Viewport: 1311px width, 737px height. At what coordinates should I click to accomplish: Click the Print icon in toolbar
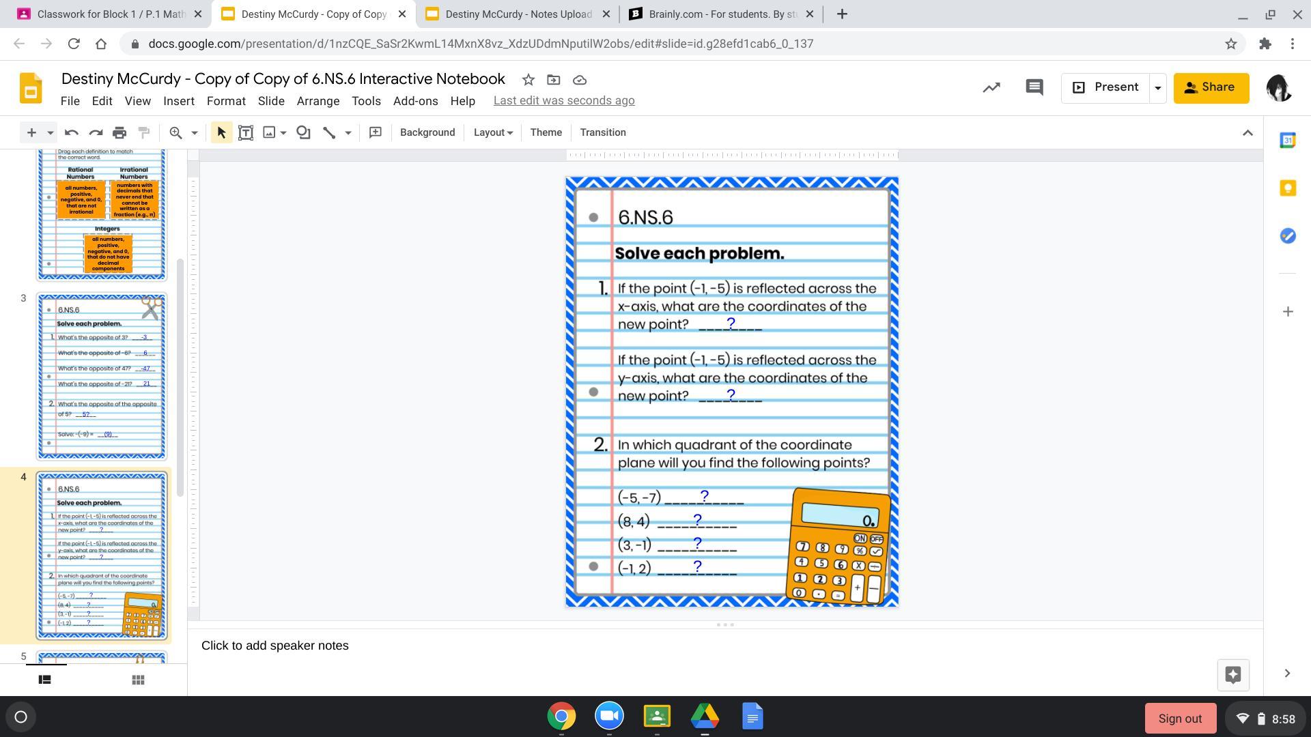(119, 132)
